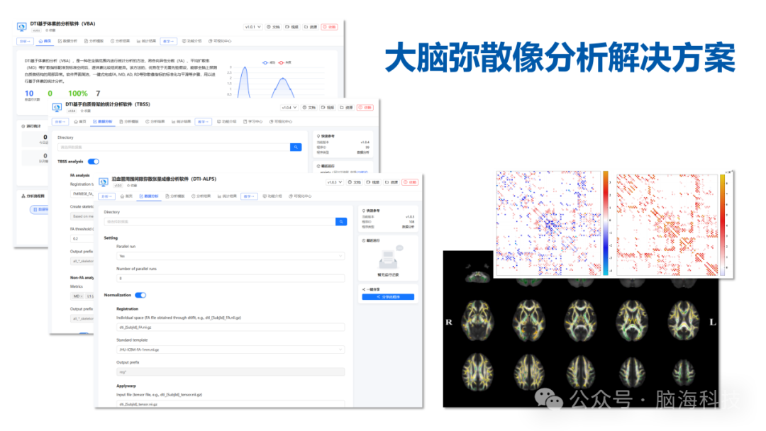Viewport: 766px width, 431px height.
Task: Click the Number of parallel runs field
Action: (x=230, y=278)
